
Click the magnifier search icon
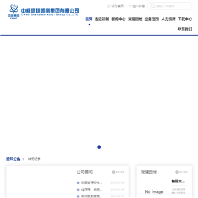[x=153, y=6]
